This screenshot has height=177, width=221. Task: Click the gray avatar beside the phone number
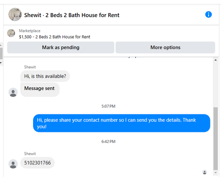pyautogui.click(x=13, y=164)
